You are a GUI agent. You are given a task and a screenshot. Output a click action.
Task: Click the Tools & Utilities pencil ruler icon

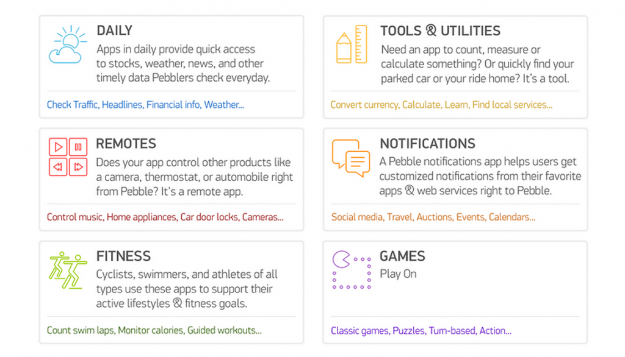point(352,44)
